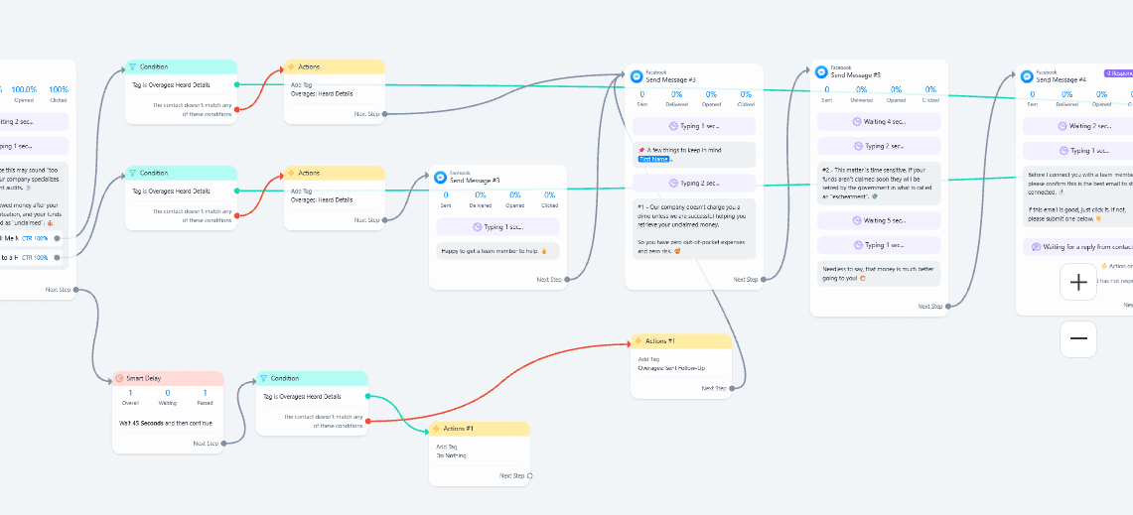
Task: Click the Messenger icon on Send Message #5
Action: [821, 71]
